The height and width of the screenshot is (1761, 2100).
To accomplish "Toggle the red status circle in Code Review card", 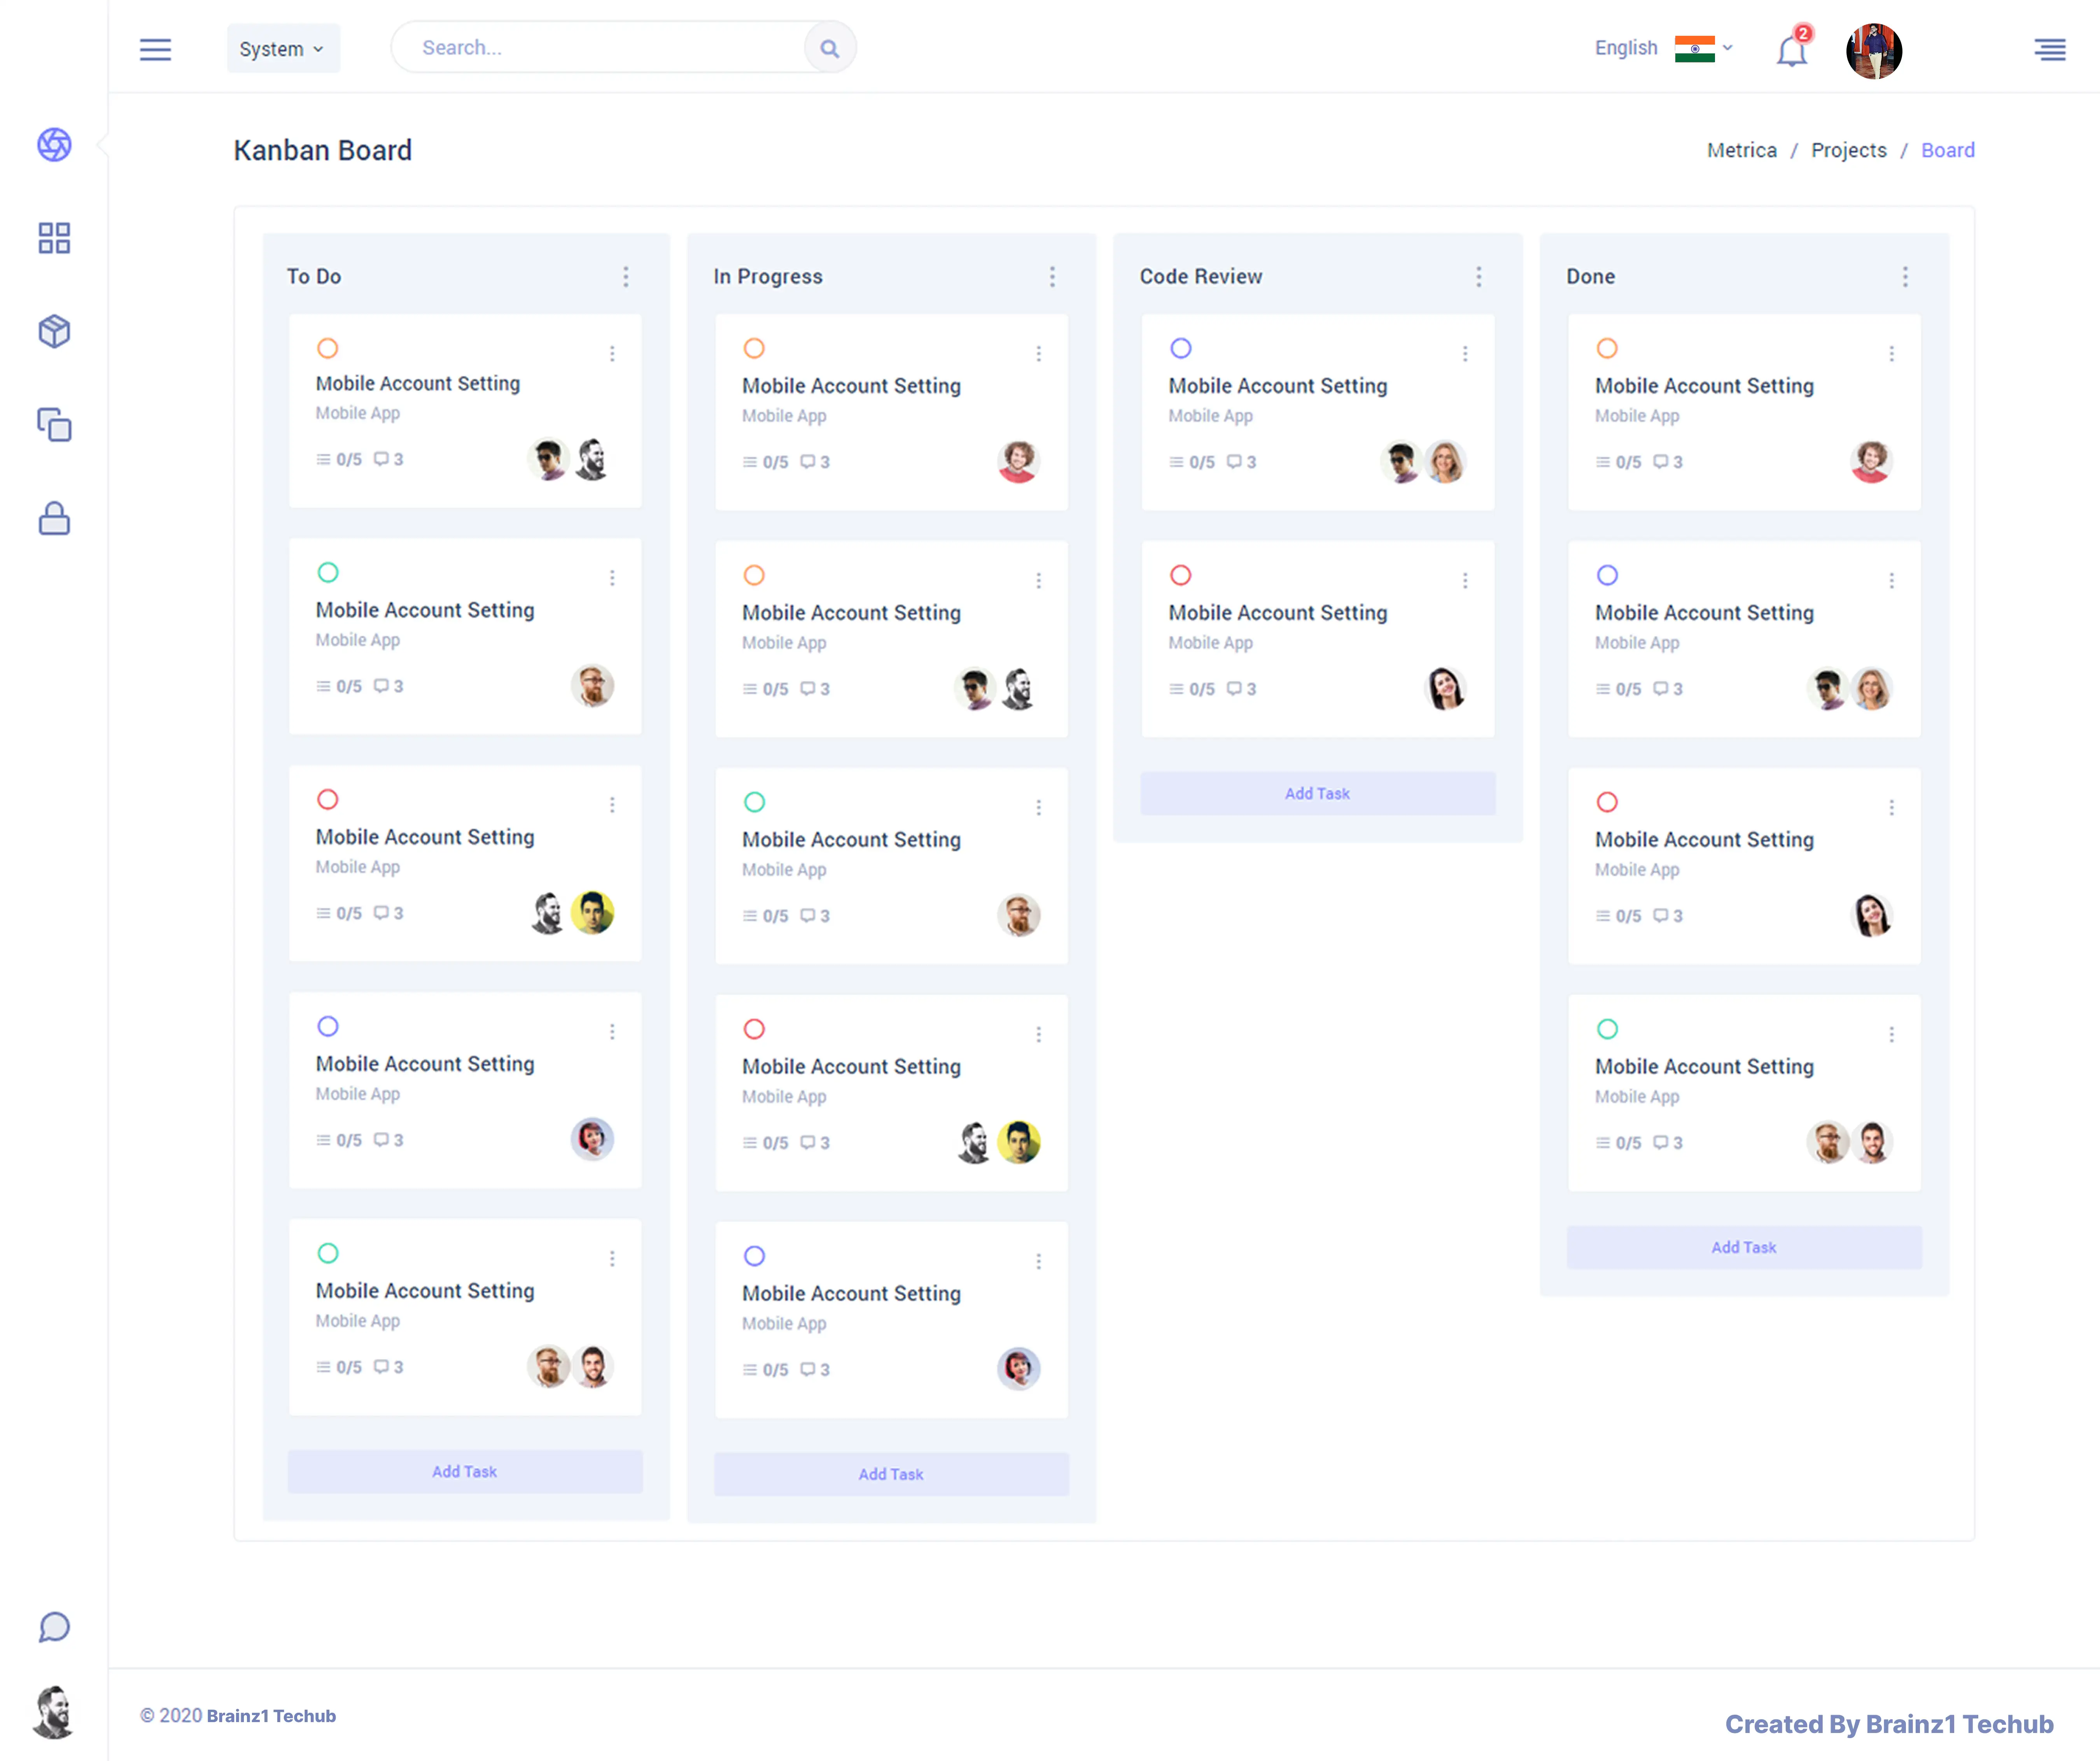I will 1181,575.
